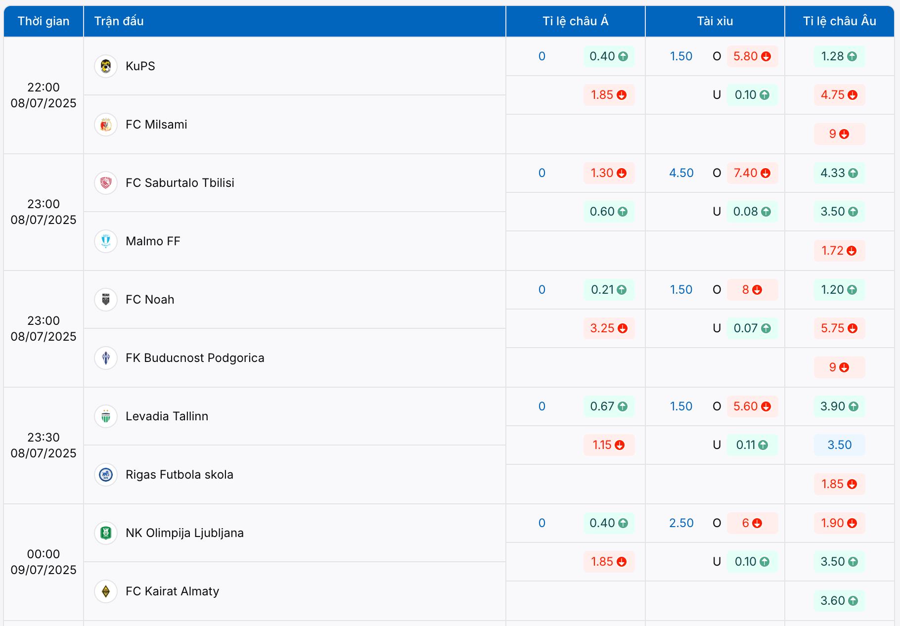
Task: Click the Rigas Futbola skola logo
Action: tap(105, 475)
